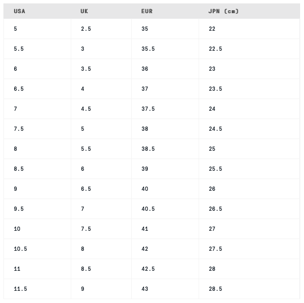This screenshot has height=303, width=304.
Task: Click USA size 9 cell
Action: pyautogui.click(x=37, y=189)
